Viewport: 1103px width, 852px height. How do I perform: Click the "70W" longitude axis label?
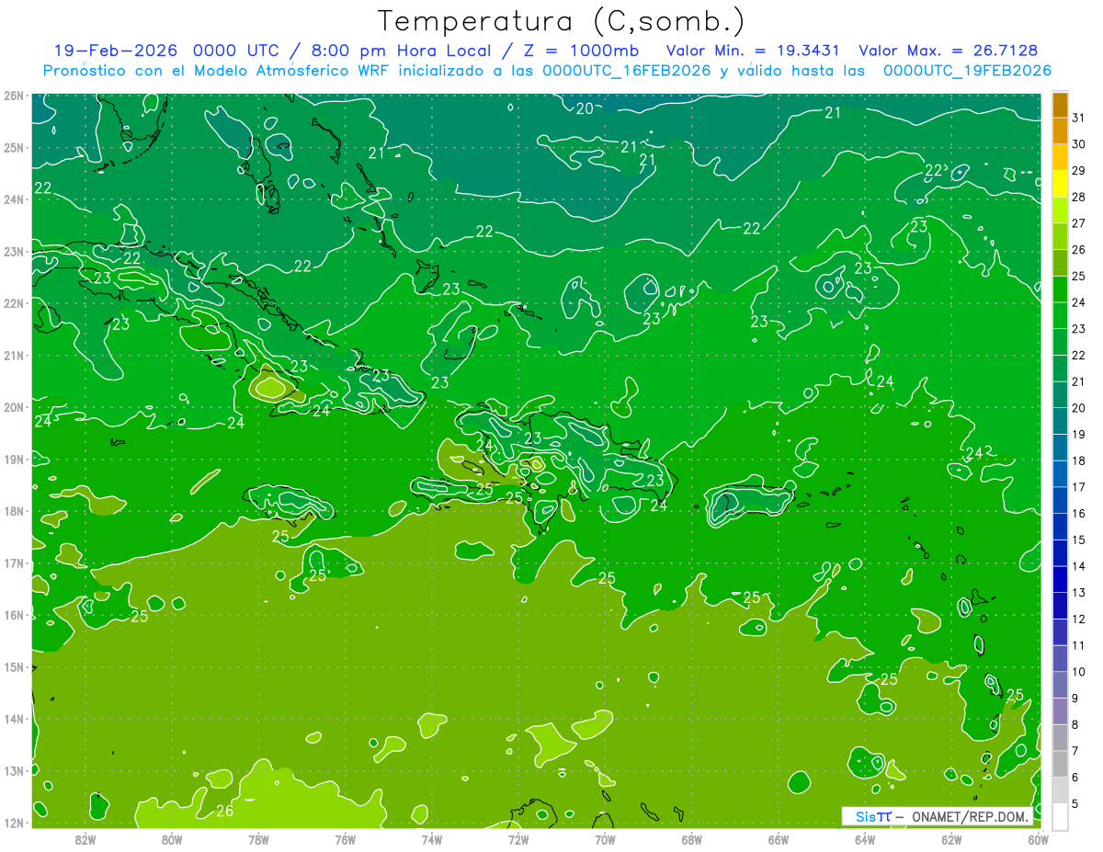[x=605, y=839]
